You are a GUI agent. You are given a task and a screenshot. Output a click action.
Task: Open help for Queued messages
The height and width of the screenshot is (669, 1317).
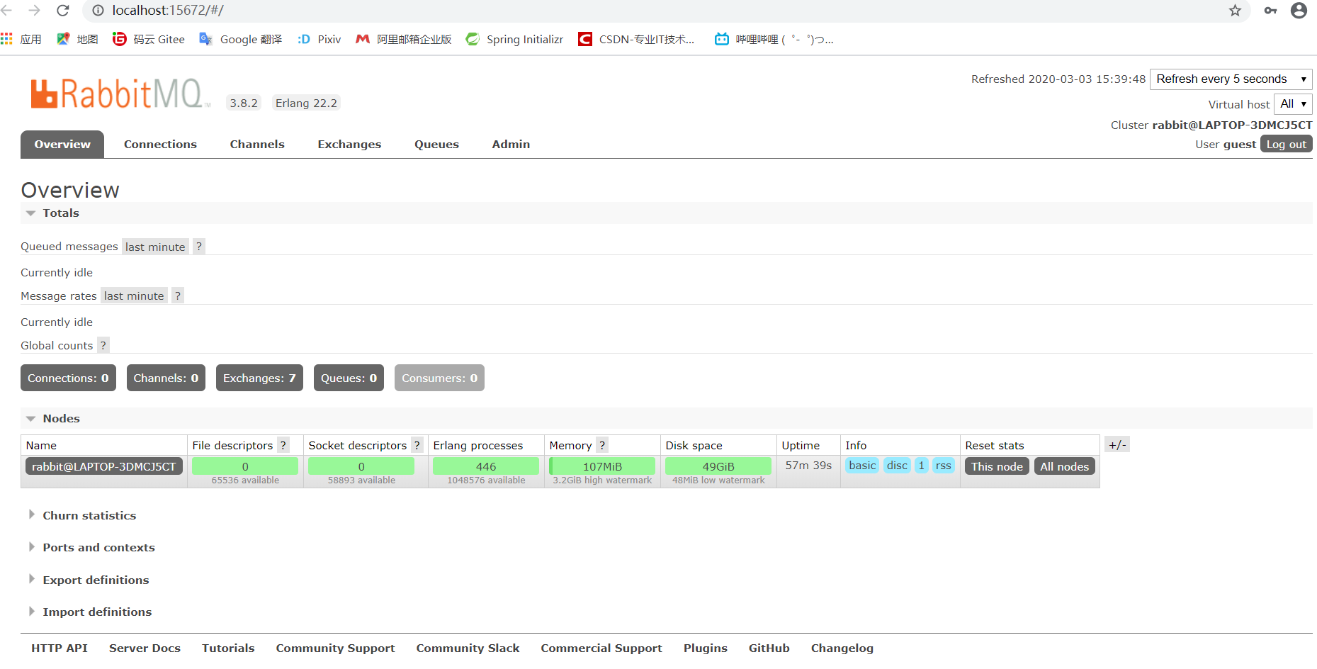click(199, 247)
